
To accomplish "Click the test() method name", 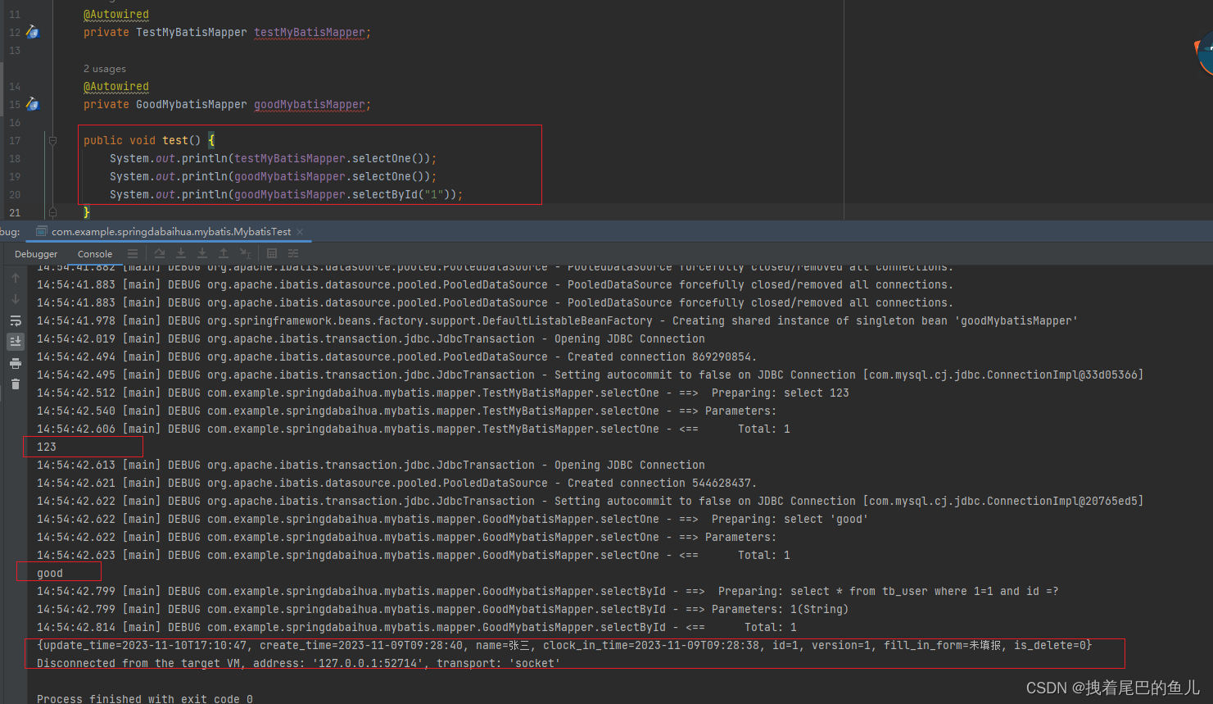I will pyautogui.click(x=175, y=141).
